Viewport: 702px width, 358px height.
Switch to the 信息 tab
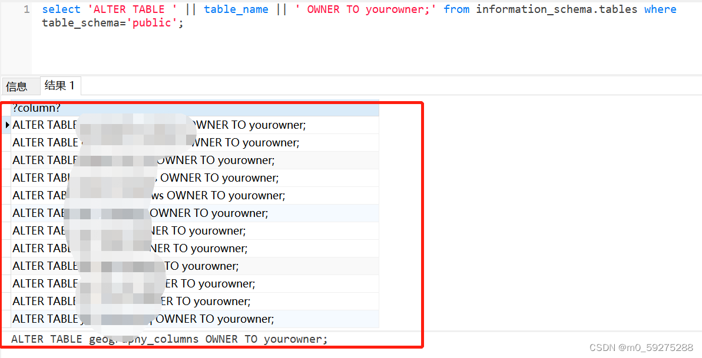16,86
